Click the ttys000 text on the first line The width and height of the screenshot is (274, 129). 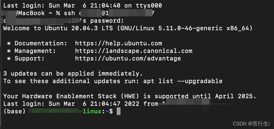(x=149, y=6)
